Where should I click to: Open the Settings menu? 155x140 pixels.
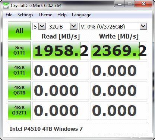point(25,15)
